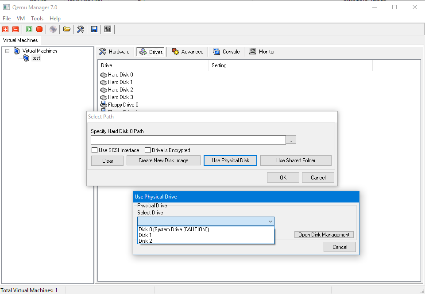Switch to the Drives tab

click(x=151, y=52)
